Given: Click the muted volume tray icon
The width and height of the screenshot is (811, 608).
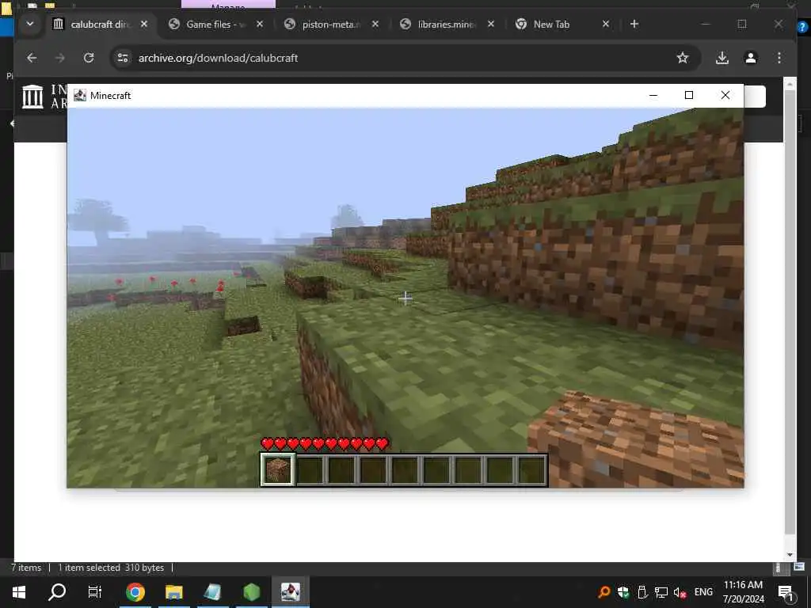Looking at the screenshot, I should (x=680, y=592).
